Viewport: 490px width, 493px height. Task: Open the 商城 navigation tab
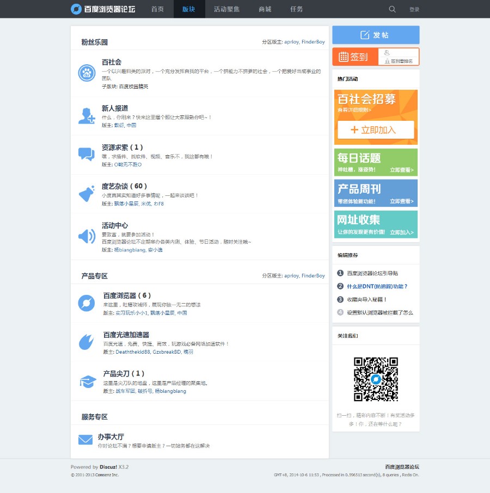point(265,9)
